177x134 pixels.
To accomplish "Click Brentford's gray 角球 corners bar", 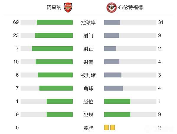I will tap(114, 88).
